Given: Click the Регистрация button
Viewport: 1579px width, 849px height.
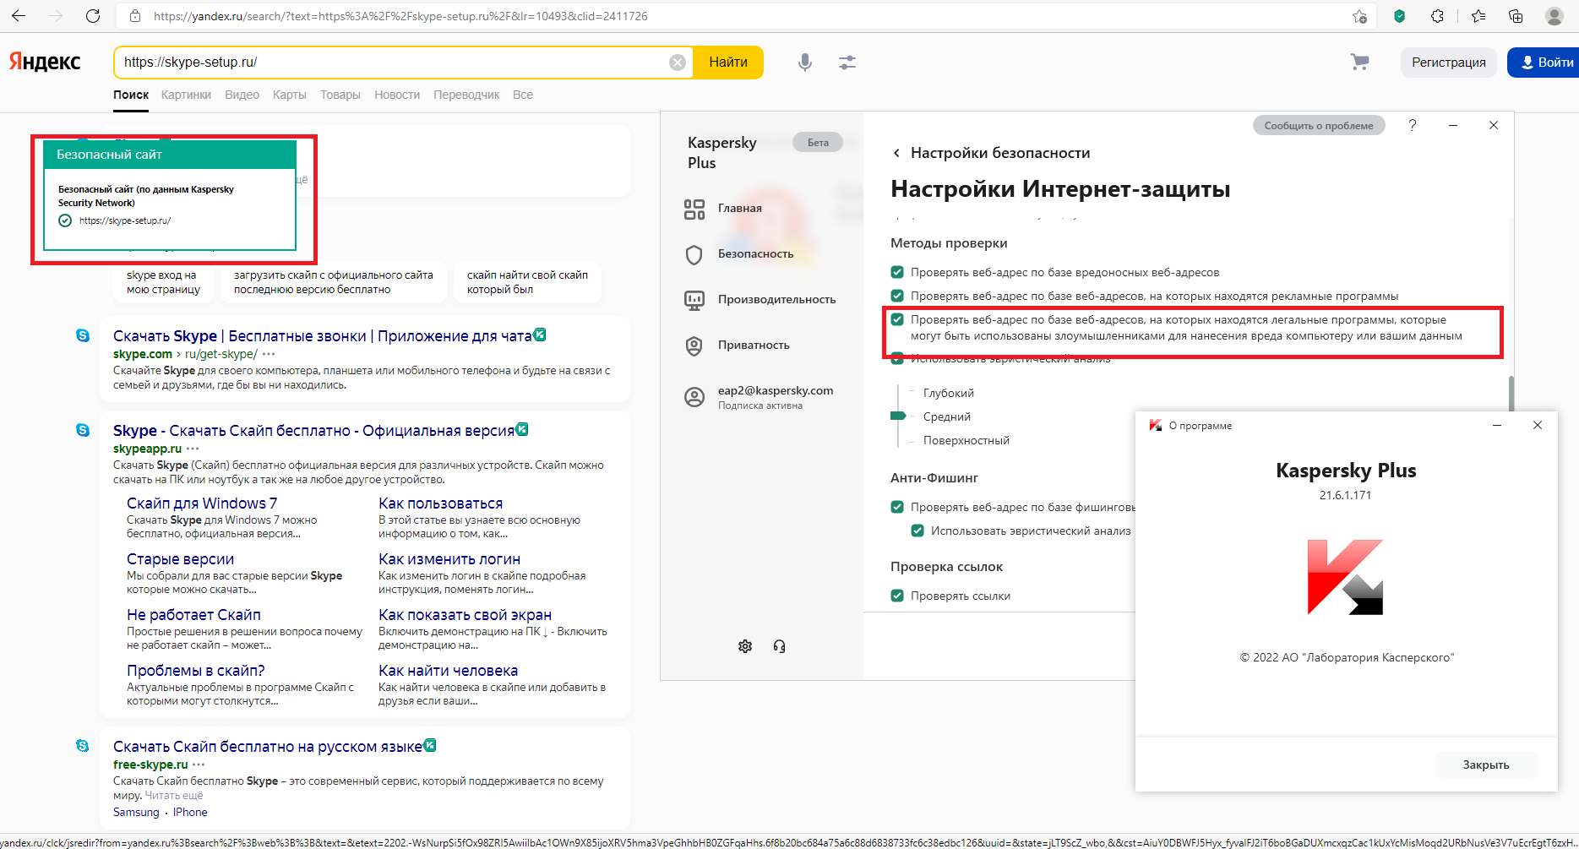Looking at the screenshot, I should (1448, 63).
